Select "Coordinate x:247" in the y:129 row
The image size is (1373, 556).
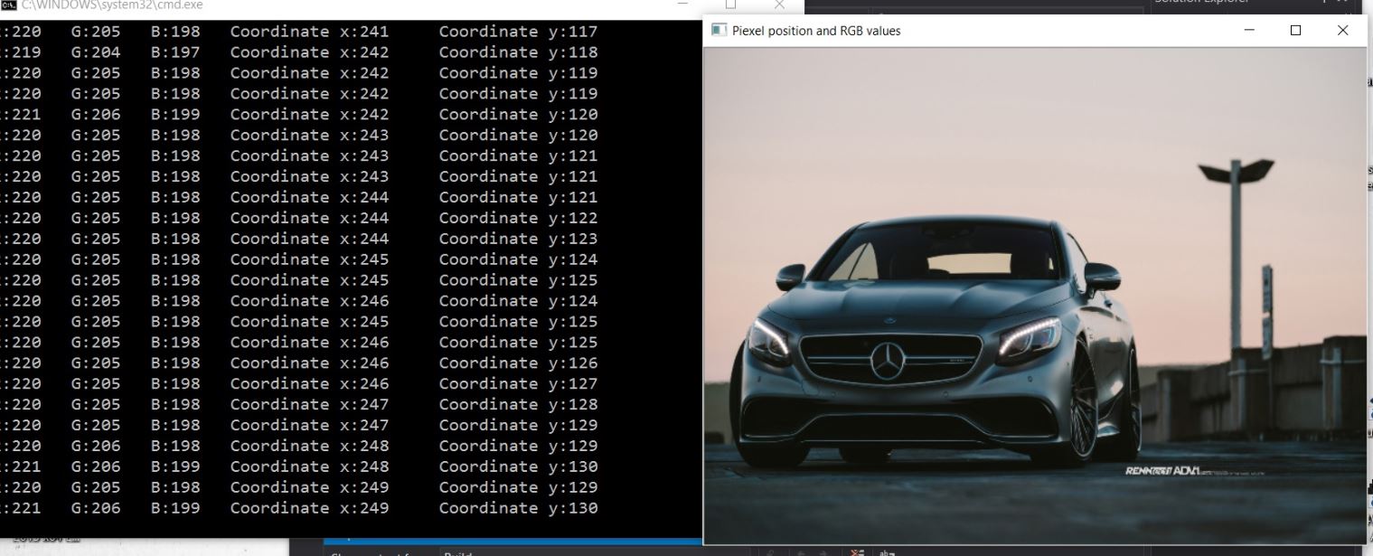[310, 426]
